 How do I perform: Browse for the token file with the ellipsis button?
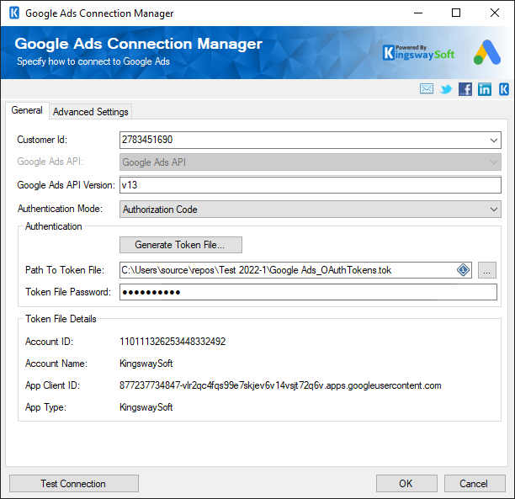click(x=486, y=270)
